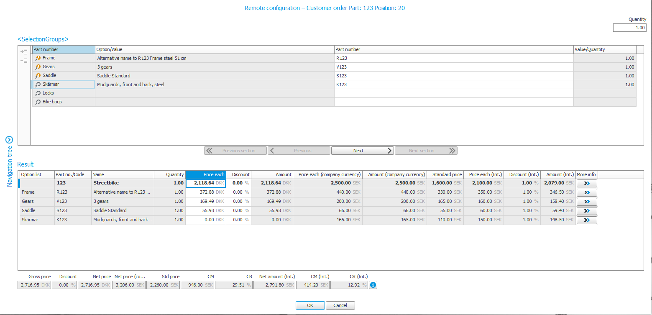
Task: Expand the Navigation tree side panel
Action: click(9, 140)
